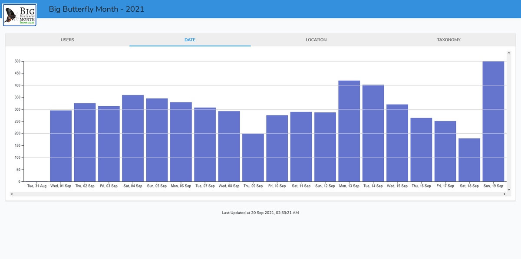Click the horizontal scrollbar right arrow
521x259 pixels.
[x=504, y=194]
